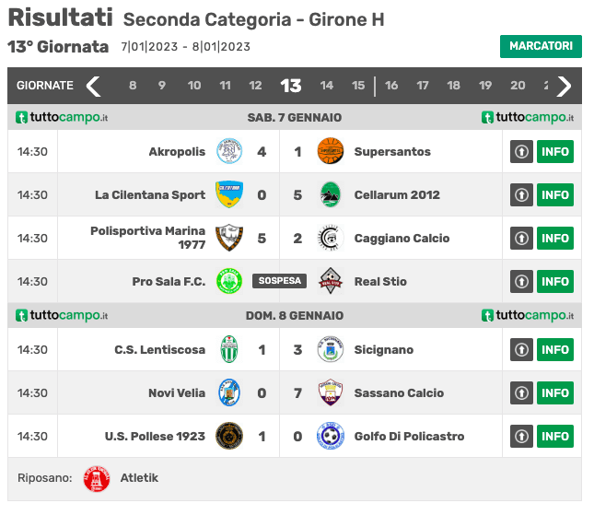The height and width of the screenshot is (515, 594).
Task: Click the Golfo Di Policastro team crest
Action: (x=331, y=436)
